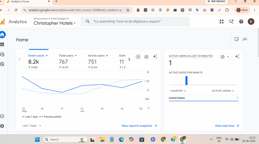Bookmark this page with the star icon
This screenshot has height=144, width=259.
128,10
